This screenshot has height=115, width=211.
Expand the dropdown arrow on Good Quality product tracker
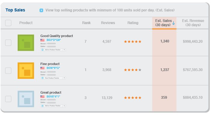64,50
